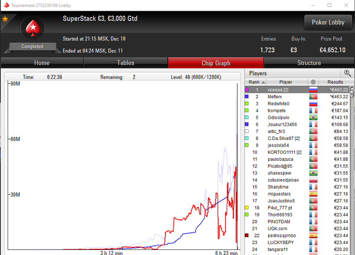Viewport: 355px width, 255px height.
Task: Click entries count 1,723
Action: [267, 50]
